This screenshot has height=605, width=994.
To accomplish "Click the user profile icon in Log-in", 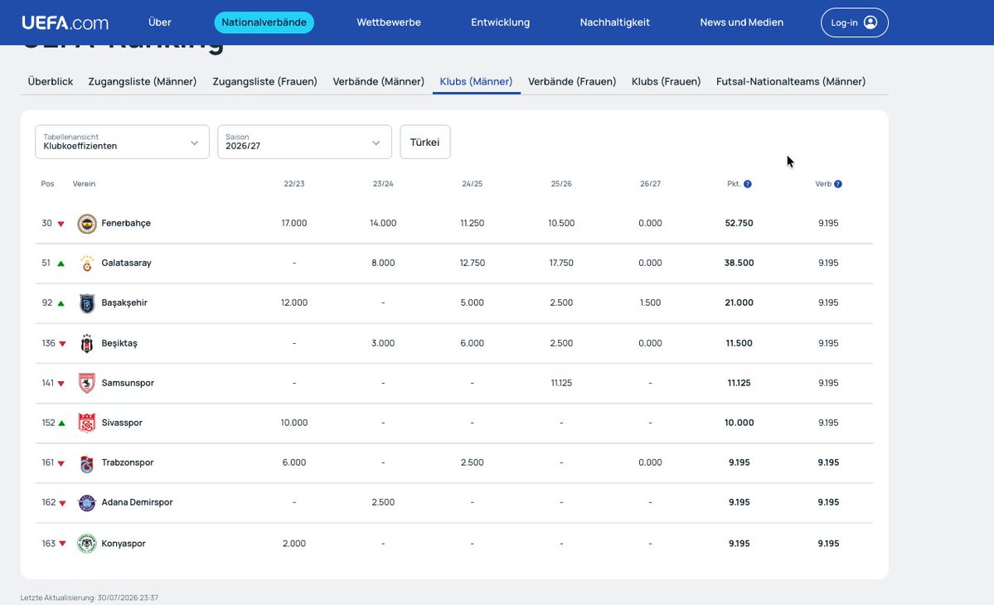I will coord(870,22).
